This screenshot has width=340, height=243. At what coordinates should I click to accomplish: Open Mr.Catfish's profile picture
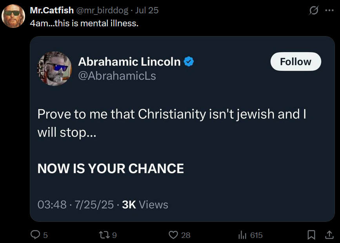13,16
